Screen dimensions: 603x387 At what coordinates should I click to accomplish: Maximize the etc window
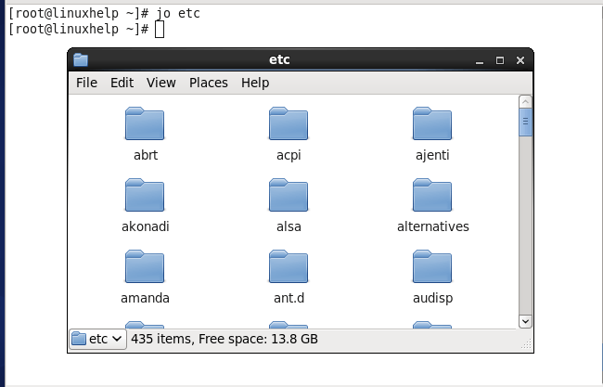[x=500, y=60]
